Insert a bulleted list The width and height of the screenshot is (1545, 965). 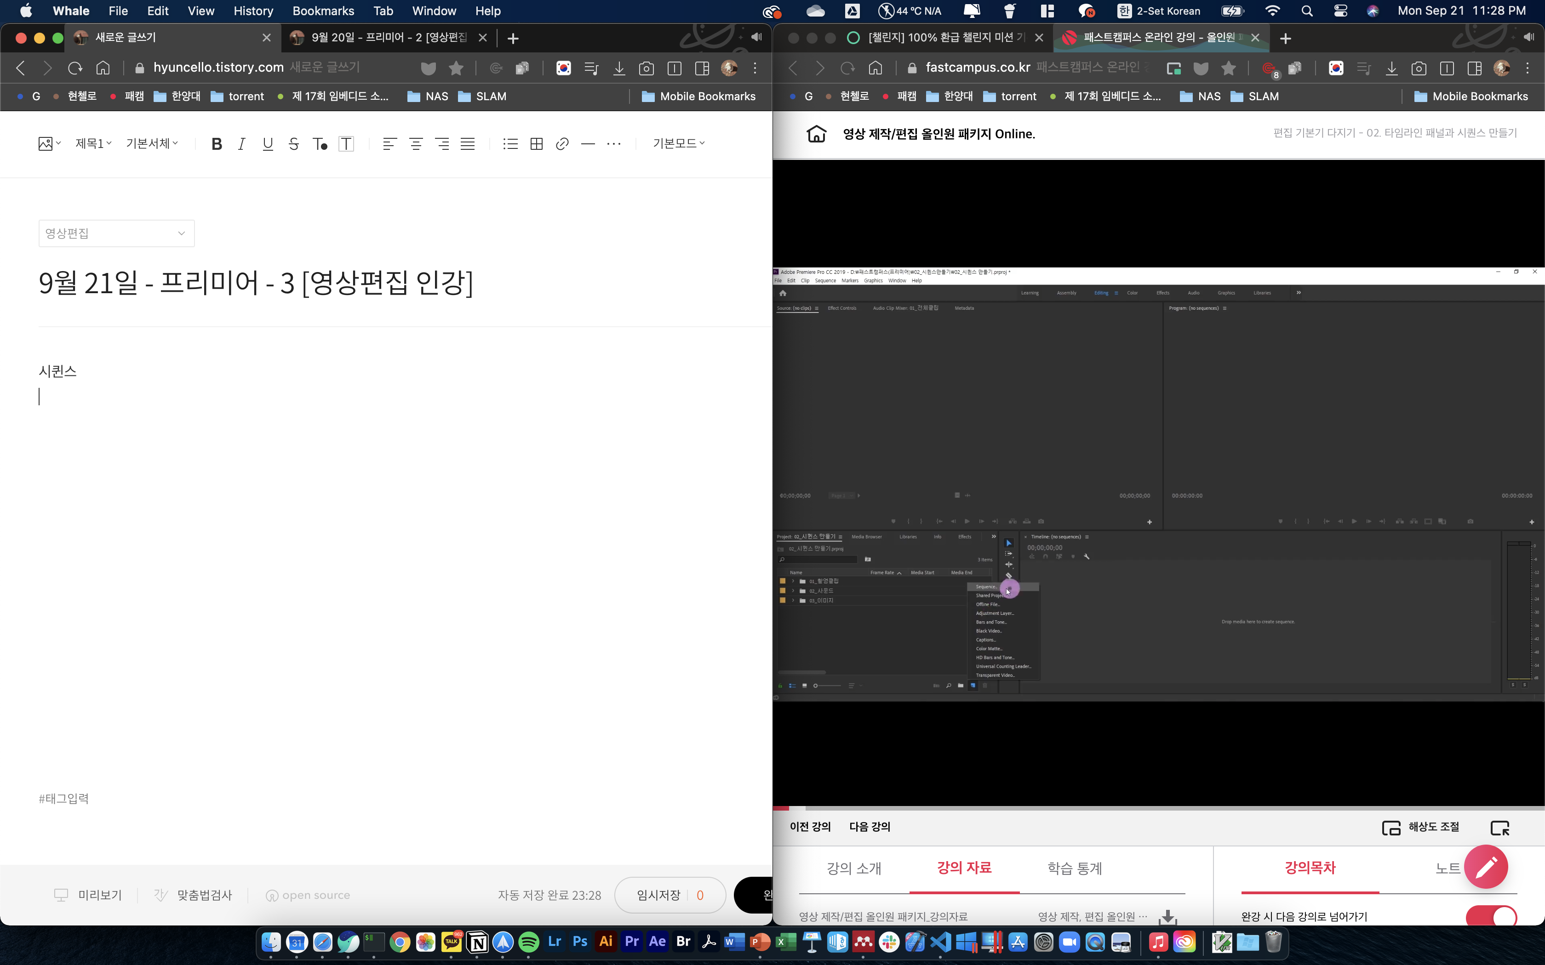pyautogui.click(x=510, y=143)
